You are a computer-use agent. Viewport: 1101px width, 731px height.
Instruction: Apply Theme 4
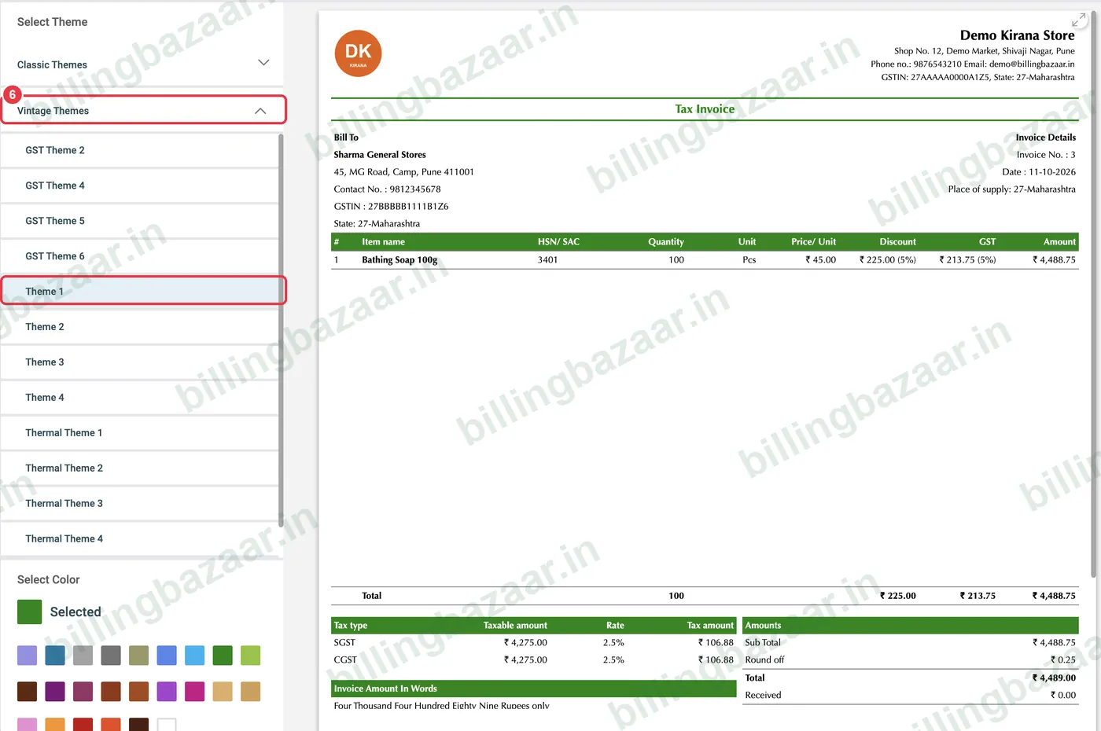(x=140, y=398)
